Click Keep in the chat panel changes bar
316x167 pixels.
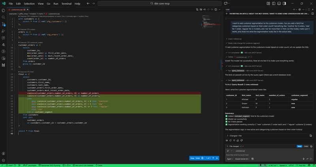[x=299, y=146]
